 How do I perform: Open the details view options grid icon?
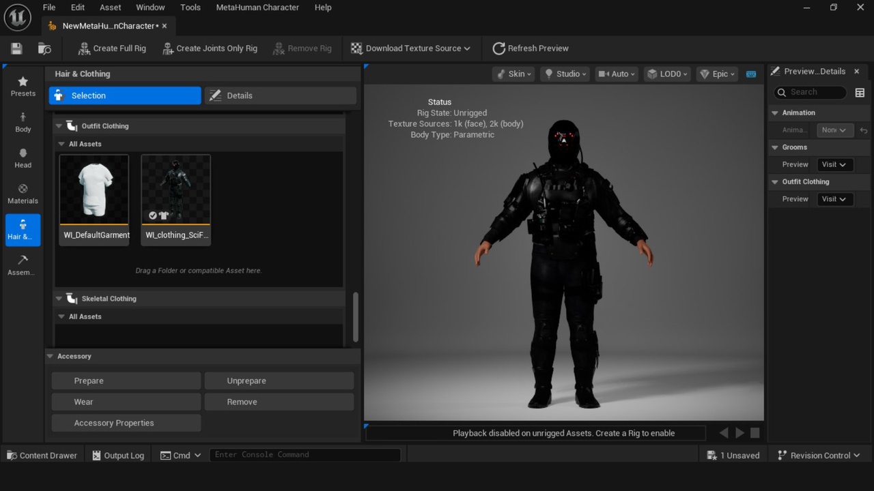(x=860, y=93)
